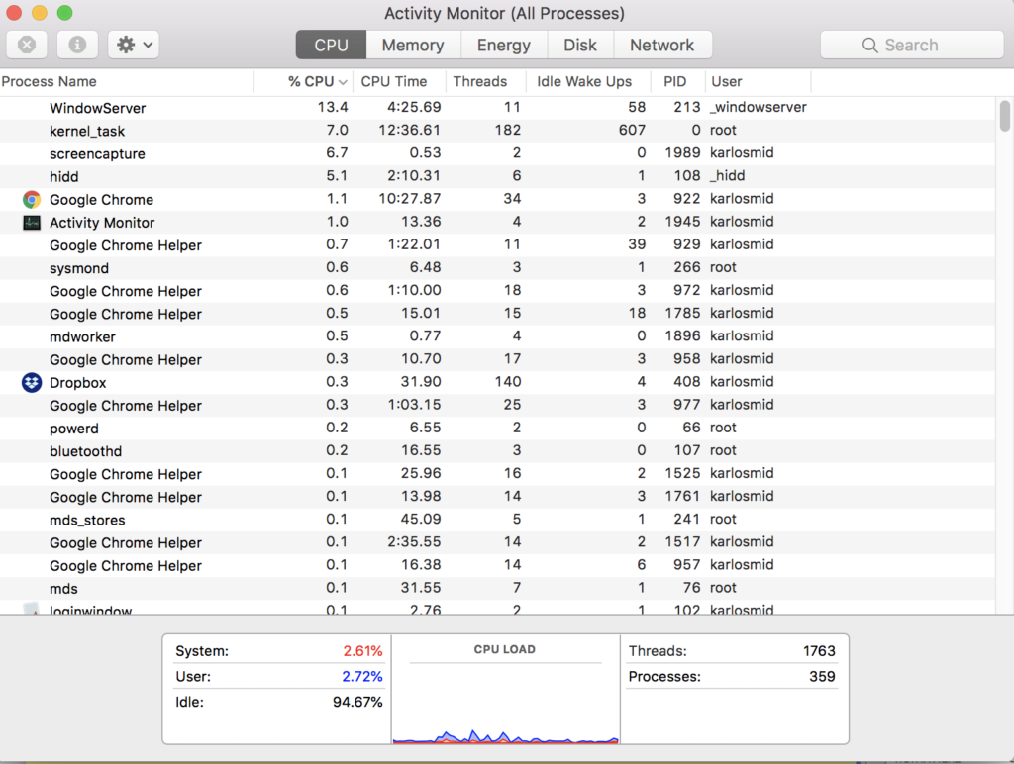Select Google Chrome Helper with PID 972
The image size is (1014, 764).
click(x=497, y=291)
